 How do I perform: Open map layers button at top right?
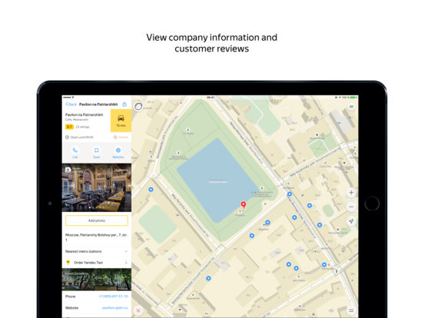pos(351,107)
